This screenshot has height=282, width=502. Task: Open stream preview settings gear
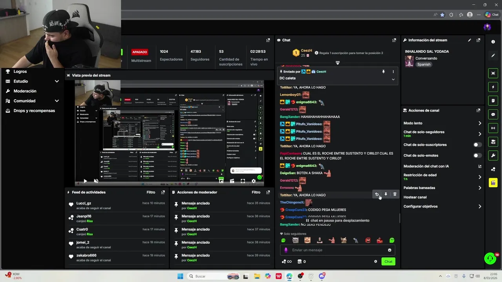(x=253, y=181)
